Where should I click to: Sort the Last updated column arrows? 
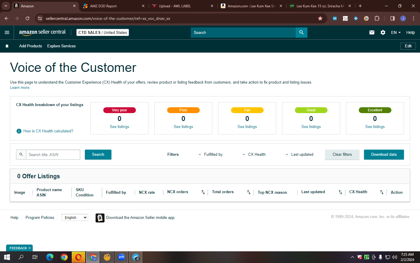[340, 192]
